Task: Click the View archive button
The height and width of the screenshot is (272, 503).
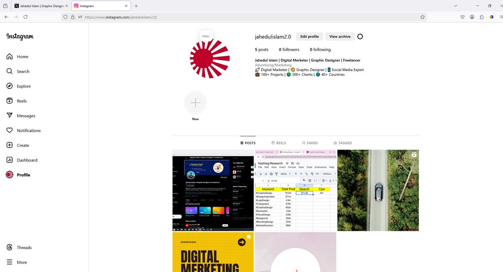Action: (340, 36)
